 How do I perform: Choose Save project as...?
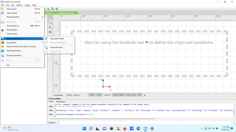tap(22, 26)
